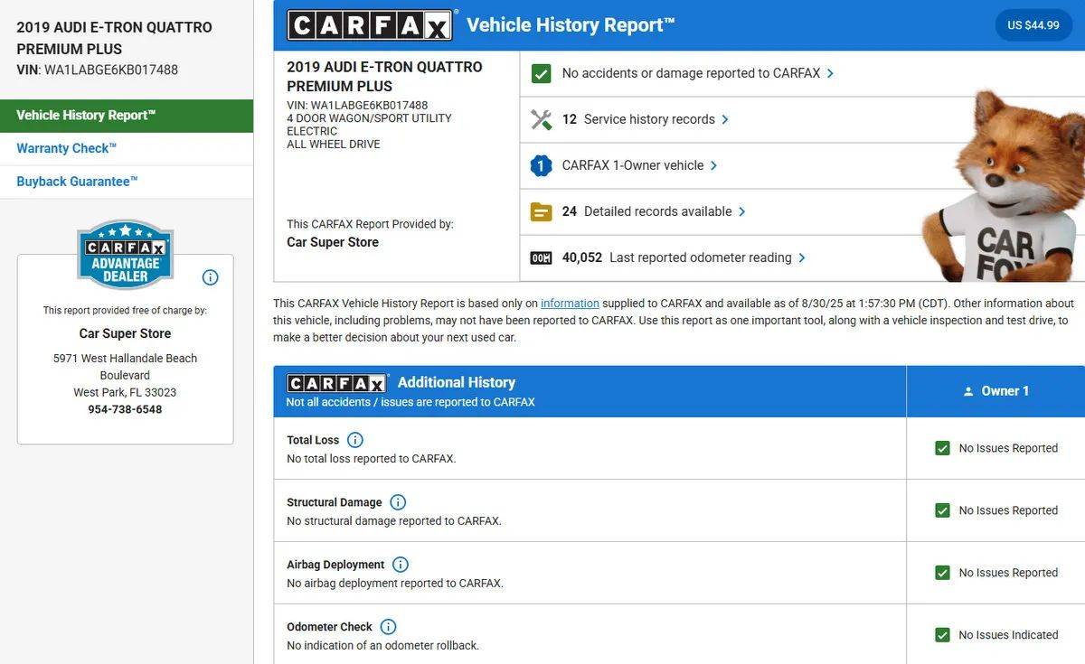The height and width of the screenshot is (664, 1085).
Task: Click Total Loss No Issues checkmark
Action: point(942,448)
